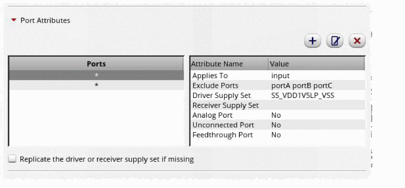405x188 pixels.
Task: Select the Exclude Ports attribute row
Action: click(x=213, y=85)
